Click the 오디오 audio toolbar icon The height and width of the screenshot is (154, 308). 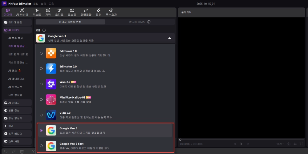pos(59,12)
